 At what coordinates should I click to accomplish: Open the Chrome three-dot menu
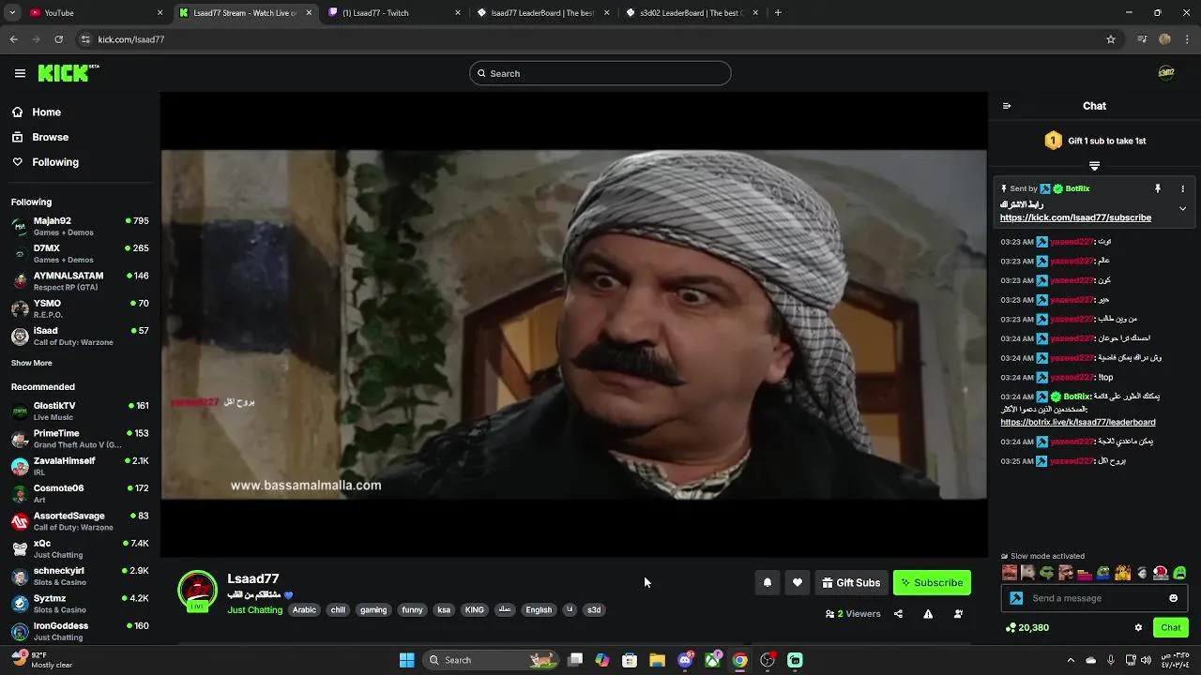pos(1188,39)
